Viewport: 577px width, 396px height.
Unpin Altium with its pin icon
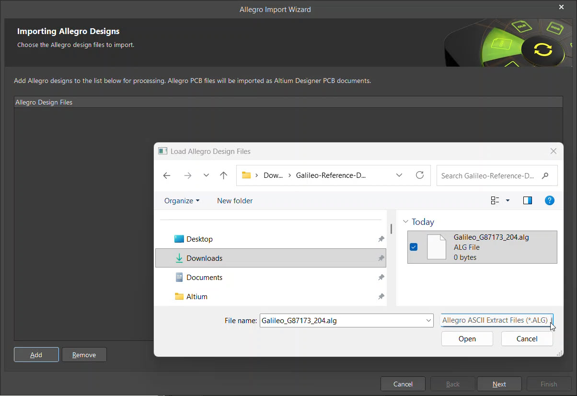click(x=381, y=296)
